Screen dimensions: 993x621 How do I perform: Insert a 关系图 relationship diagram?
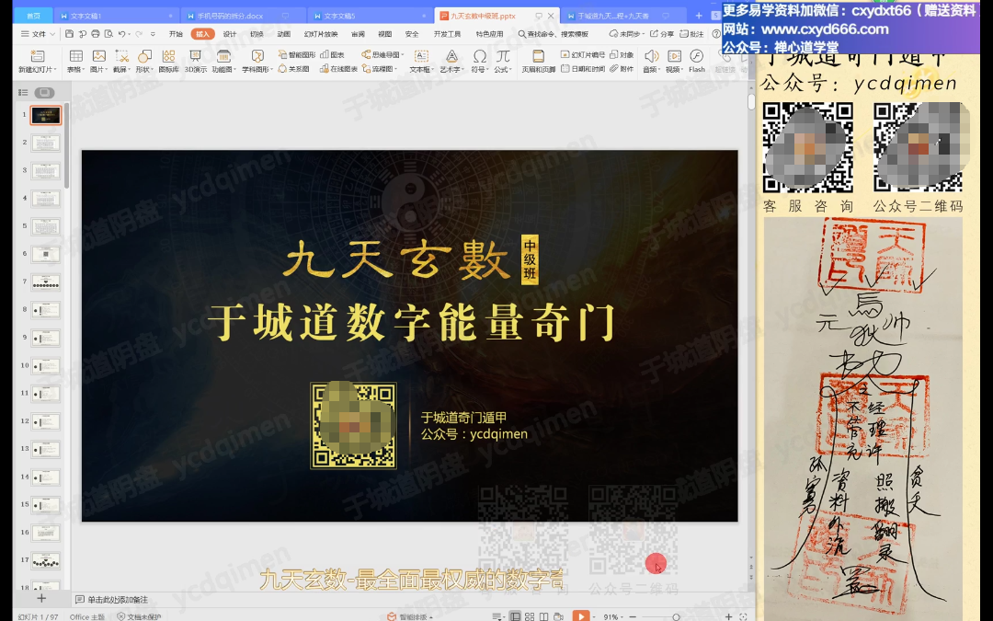pos(294,68)
